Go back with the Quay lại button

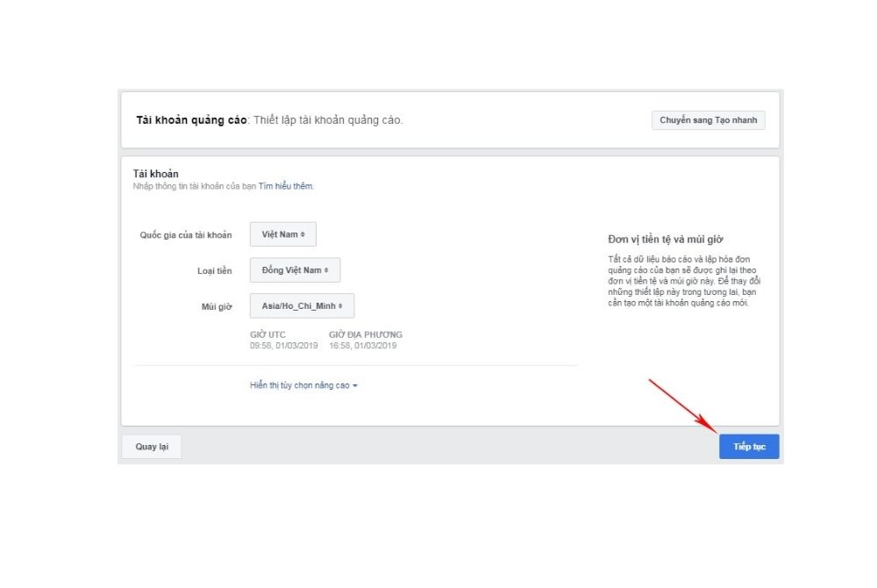click(x=151, y=447)
